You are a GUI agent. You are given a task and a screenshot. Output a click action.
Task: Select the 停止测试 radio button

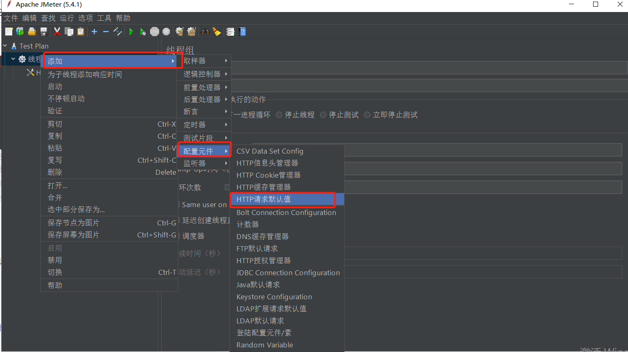(x=323, y=115)
